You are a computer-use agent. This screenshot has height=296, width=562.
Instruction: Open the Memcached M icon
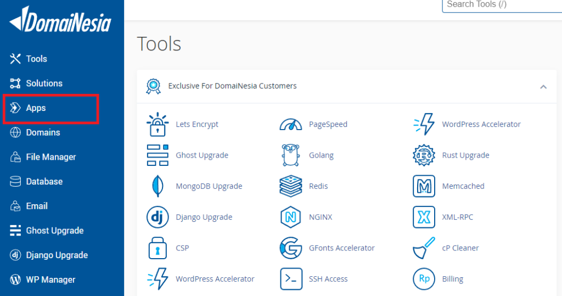pyautogui.click(x=424, y=186)
